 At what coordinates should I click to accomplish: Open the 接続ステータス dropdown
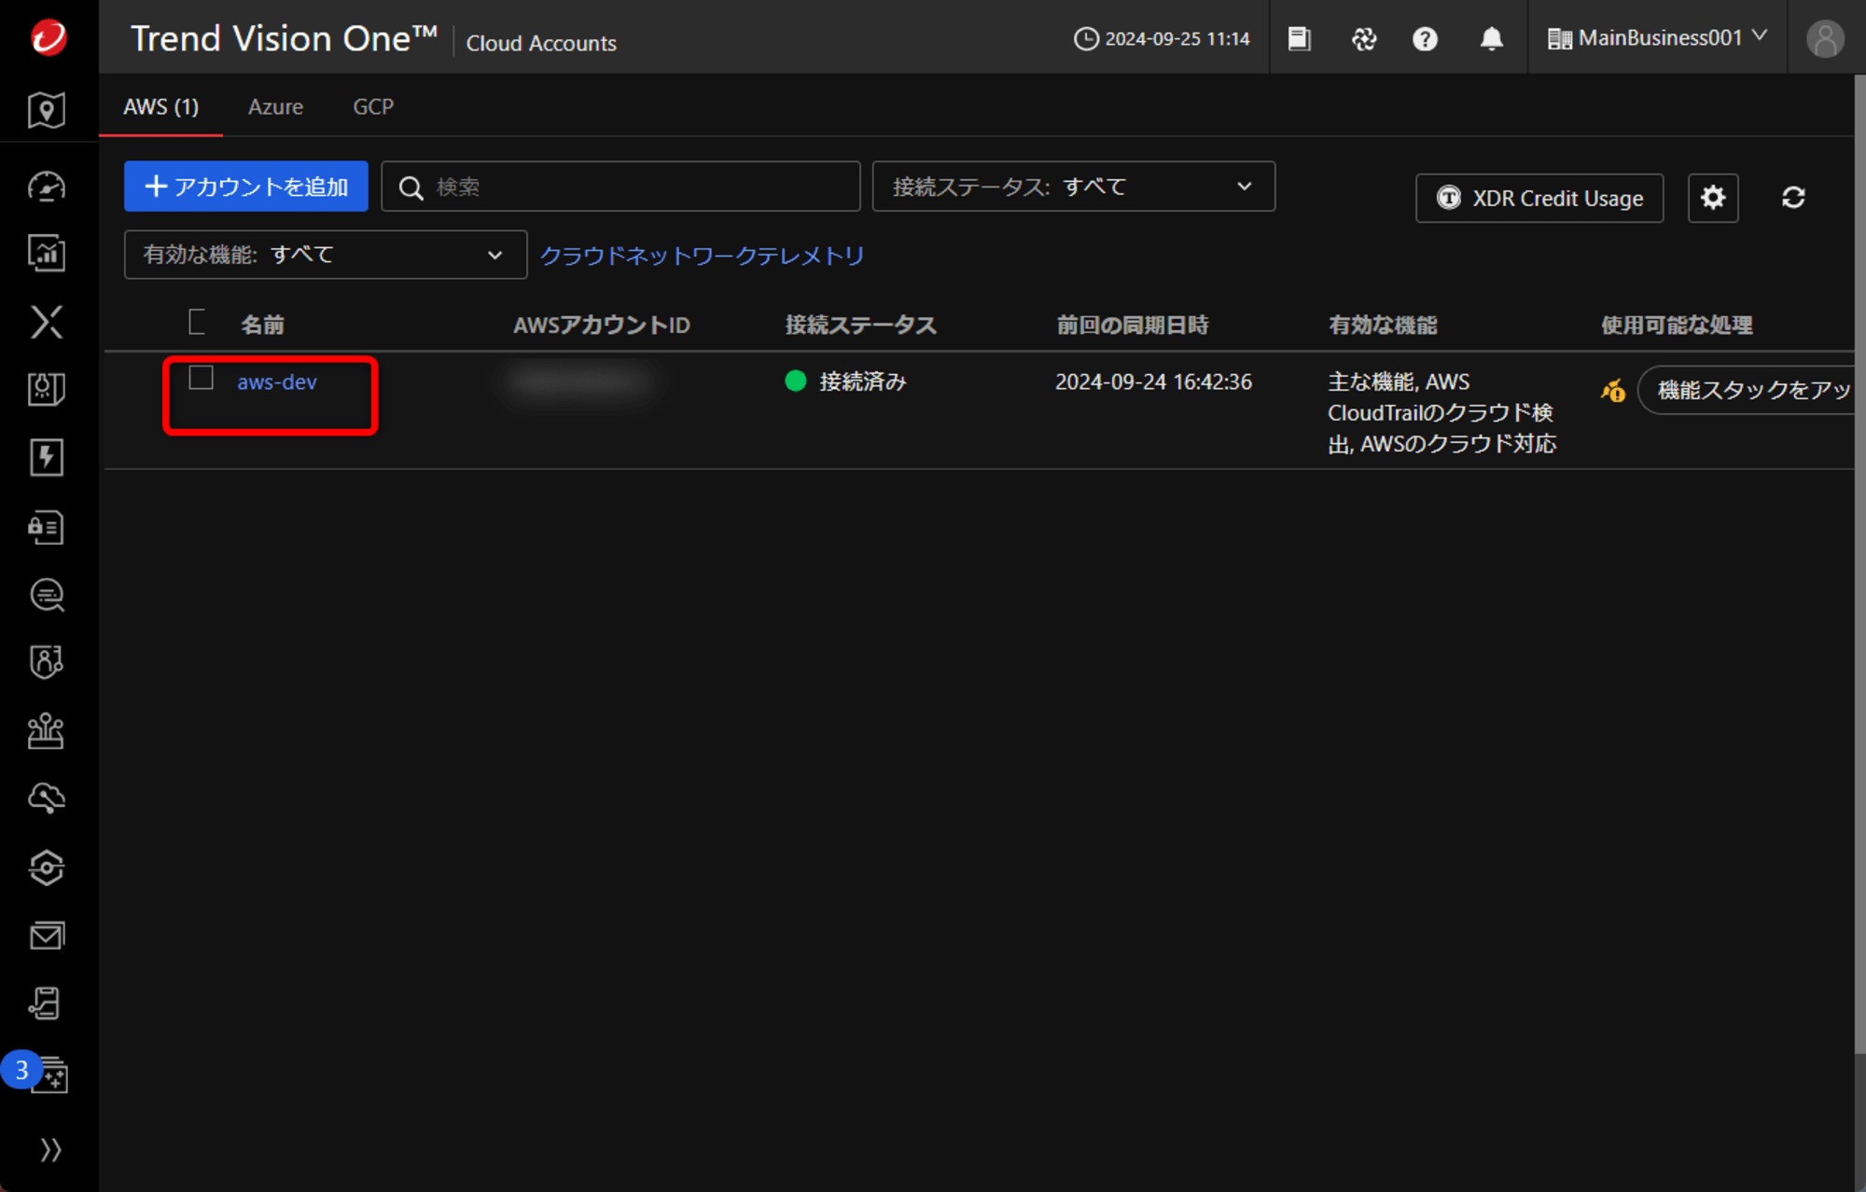[x=1073, y=187]
